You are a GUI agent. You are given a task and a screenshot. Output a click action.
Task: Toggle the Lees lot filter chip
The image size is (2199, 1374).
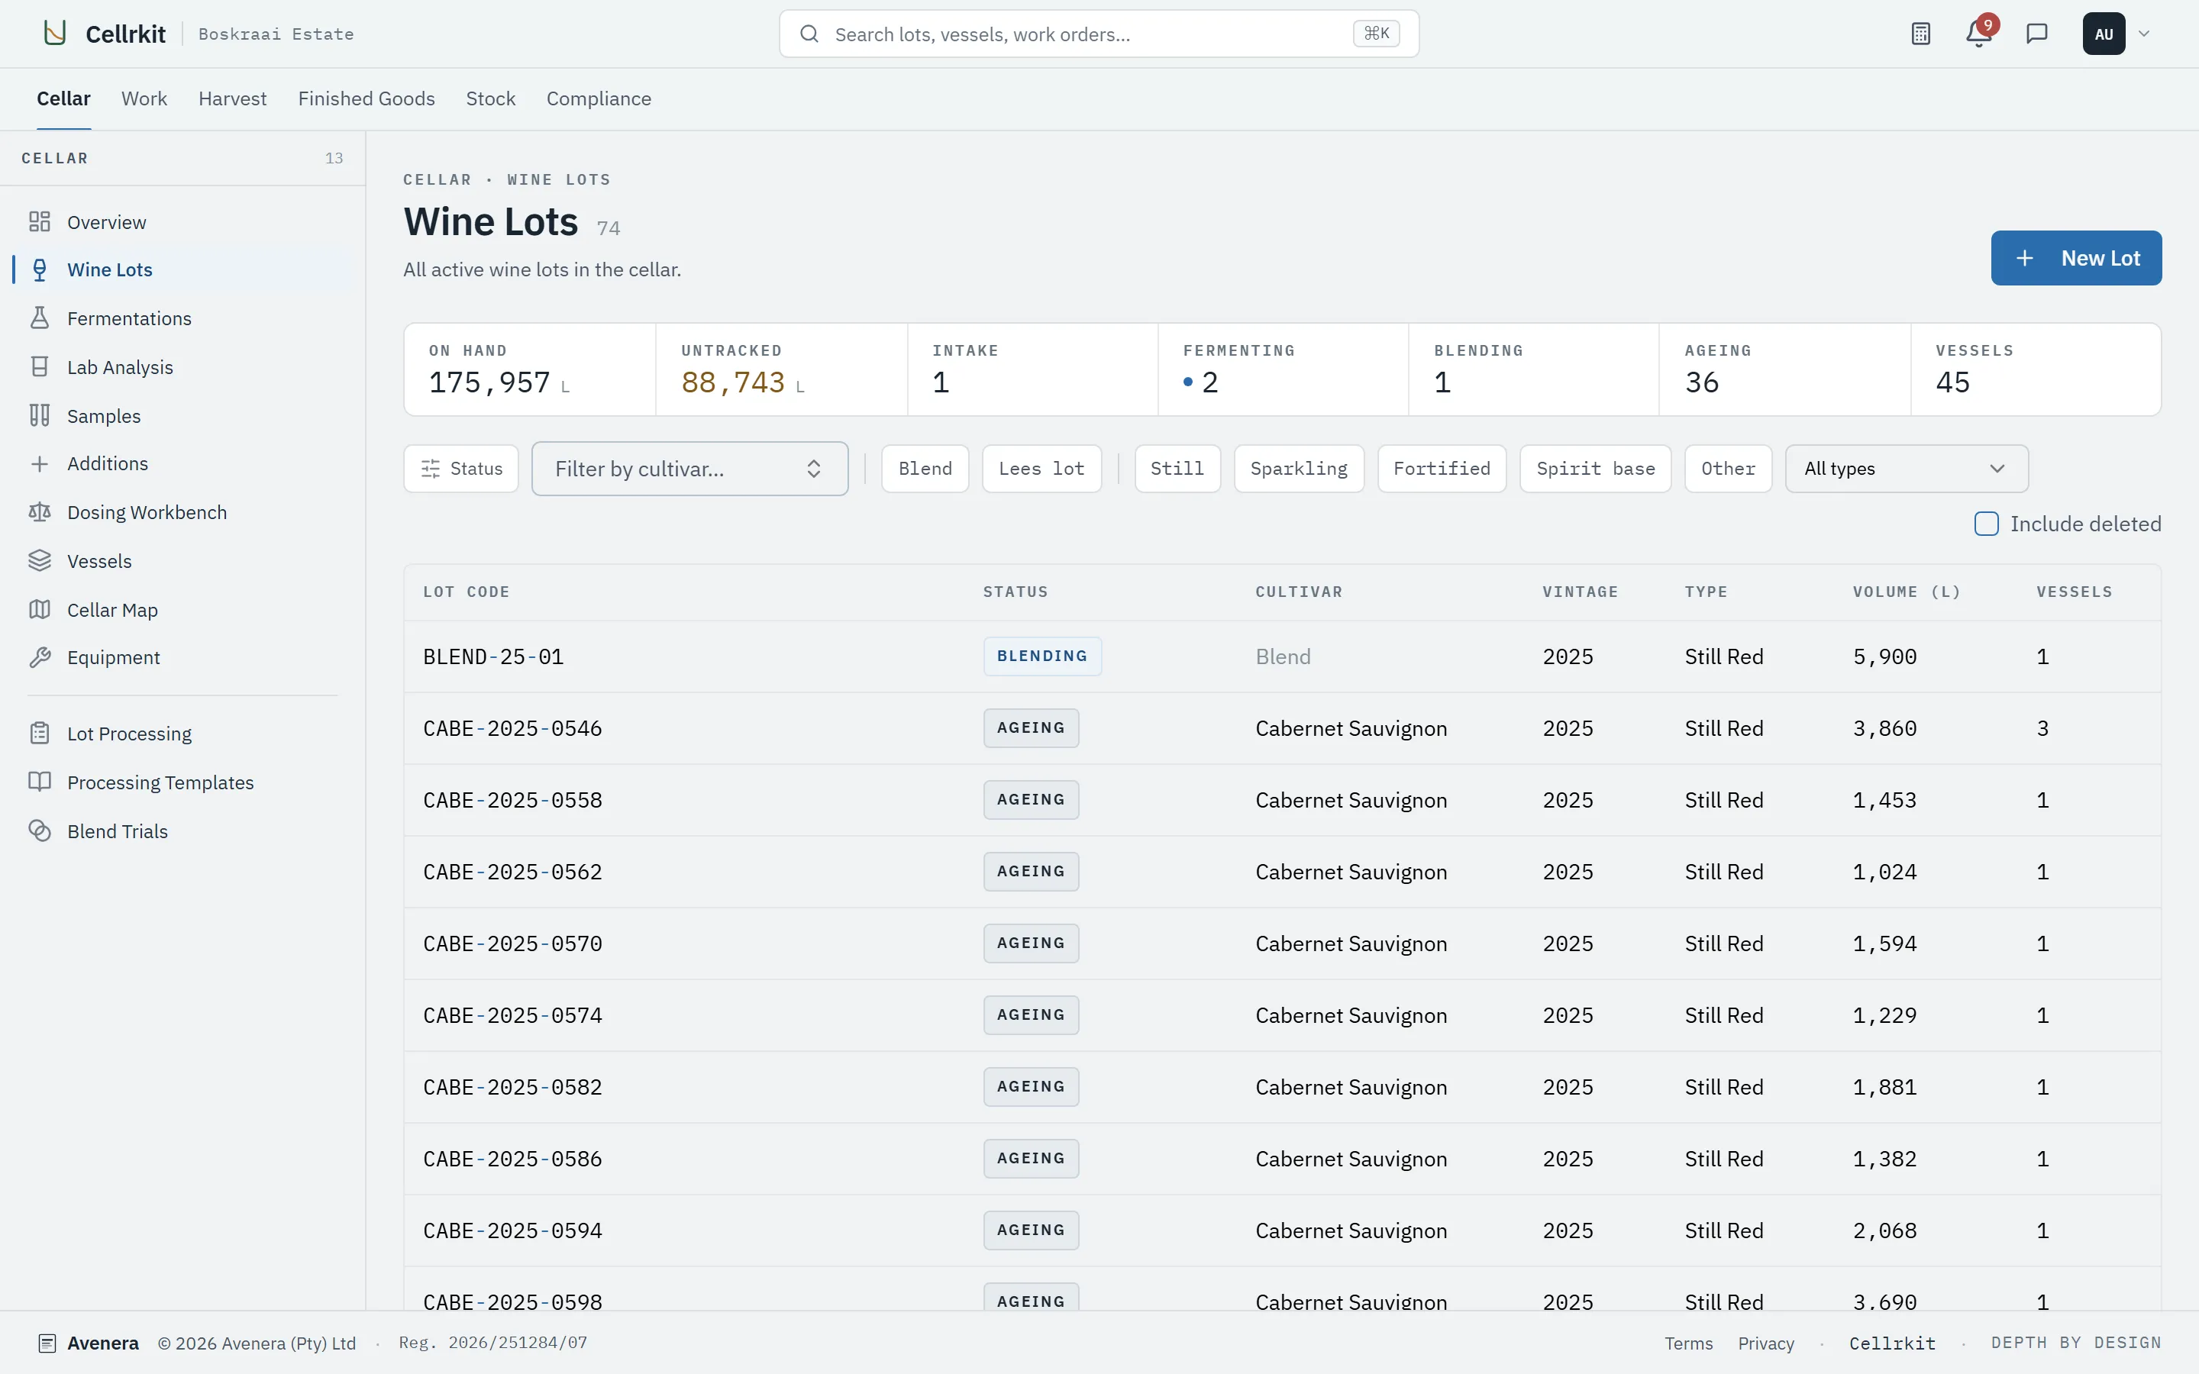pos(1041,469)
